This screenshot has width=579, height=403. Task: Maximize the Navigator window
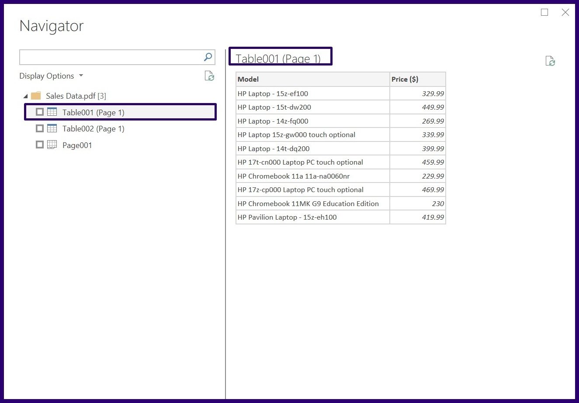click(x=544, y=12)
